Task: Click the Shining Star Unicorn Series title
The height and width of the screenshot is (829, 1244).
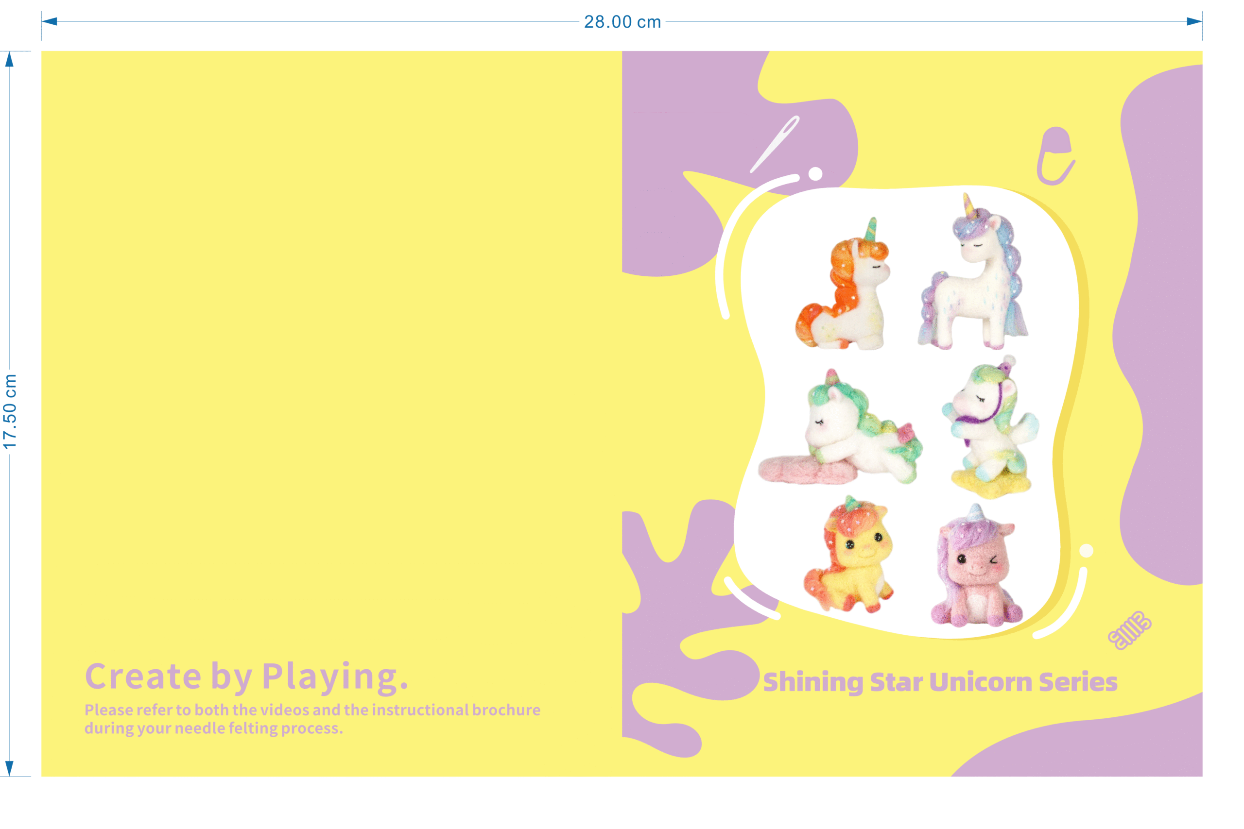Action: [940, 682]
